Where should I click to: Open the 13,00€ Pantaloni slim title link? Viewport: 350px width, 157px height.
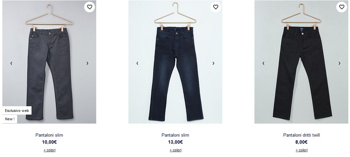point(175,135)
